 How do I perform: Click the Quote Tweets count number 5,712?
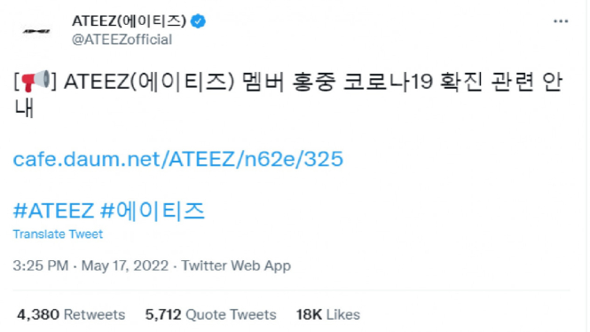coord(163,314)
